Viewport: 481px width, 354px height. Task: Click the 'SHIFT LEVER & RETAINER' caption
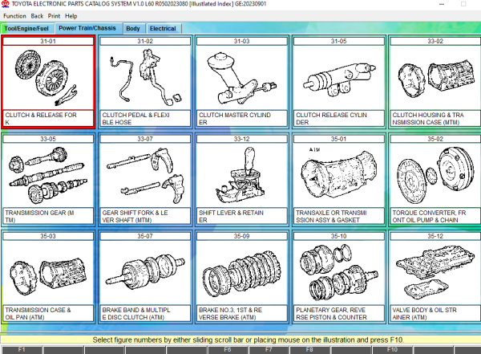pyautogui.click(x=242, y=216)
